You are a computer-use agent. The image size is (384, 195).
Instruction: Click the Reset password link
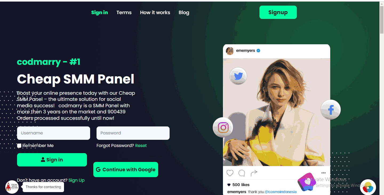pos(141,145)
